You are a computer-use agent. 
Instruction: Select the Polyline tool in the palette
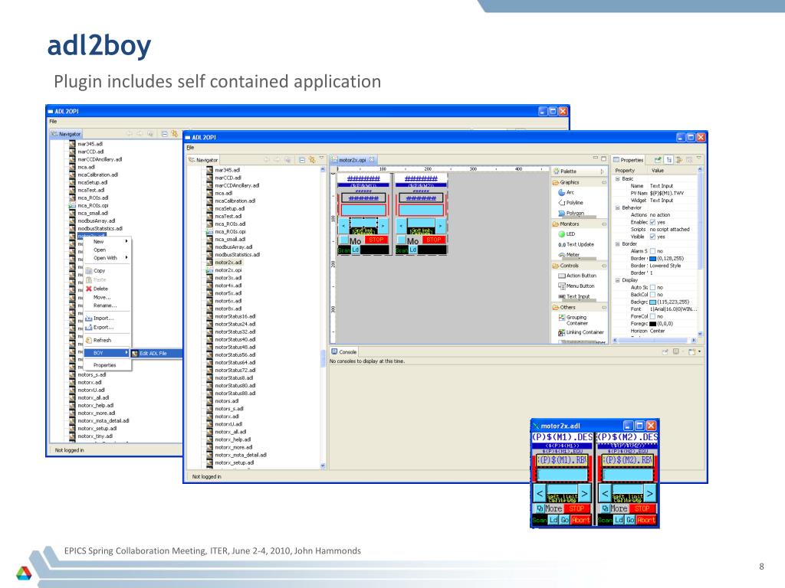tap(570, 202)
